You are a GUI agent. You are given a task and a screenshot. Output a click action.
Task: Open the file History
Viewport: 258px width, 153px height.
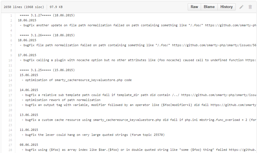point(226,7)
